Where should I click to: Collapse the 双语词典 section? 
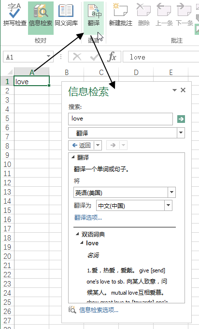pyautogui.click(x=77, y=234)
